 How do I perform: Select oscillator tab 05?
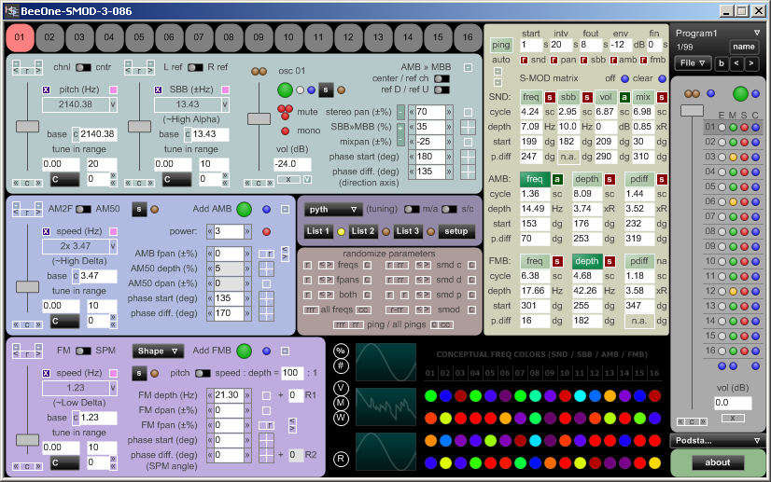coord(141,38)
